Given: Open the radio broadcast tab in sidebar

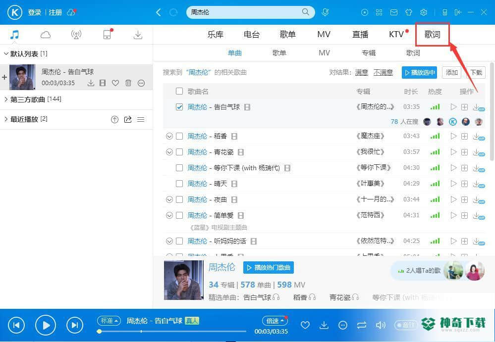Looking at the screenshot, I should click(76, 35).
